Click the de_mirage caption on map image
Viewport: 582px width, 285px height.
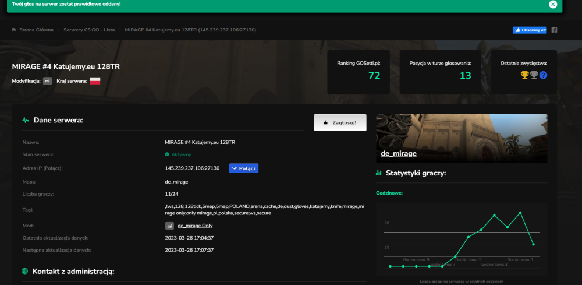(x=399, y=153)
